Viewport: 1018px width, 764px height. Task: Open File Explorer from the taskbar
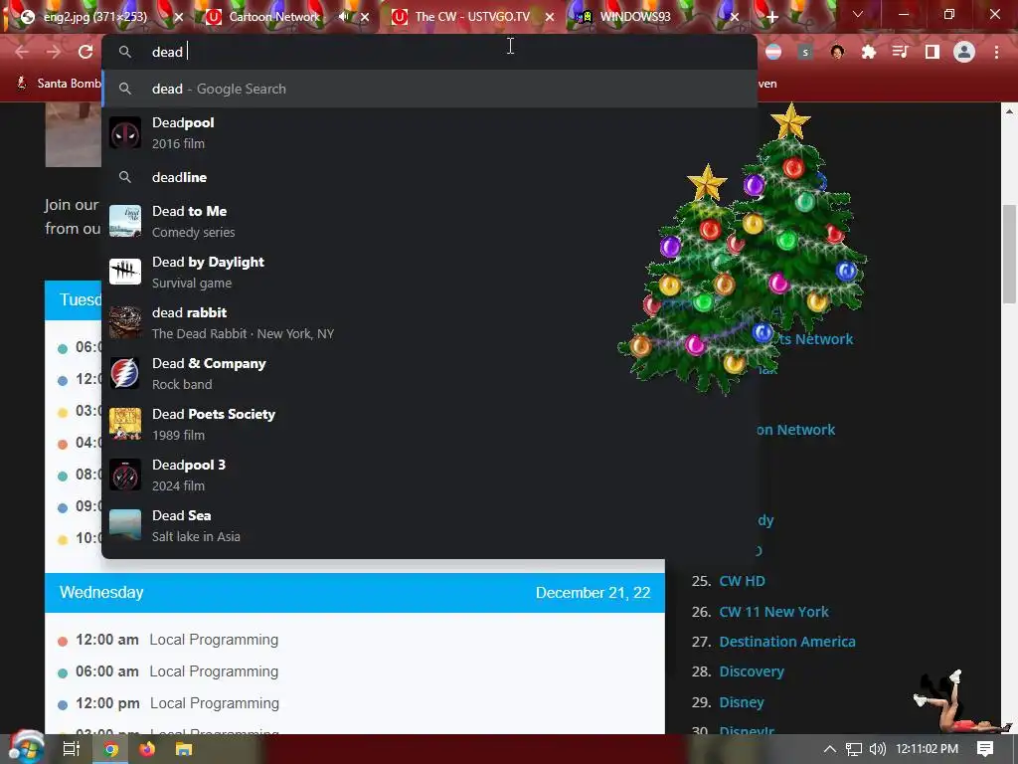(184, 750)
